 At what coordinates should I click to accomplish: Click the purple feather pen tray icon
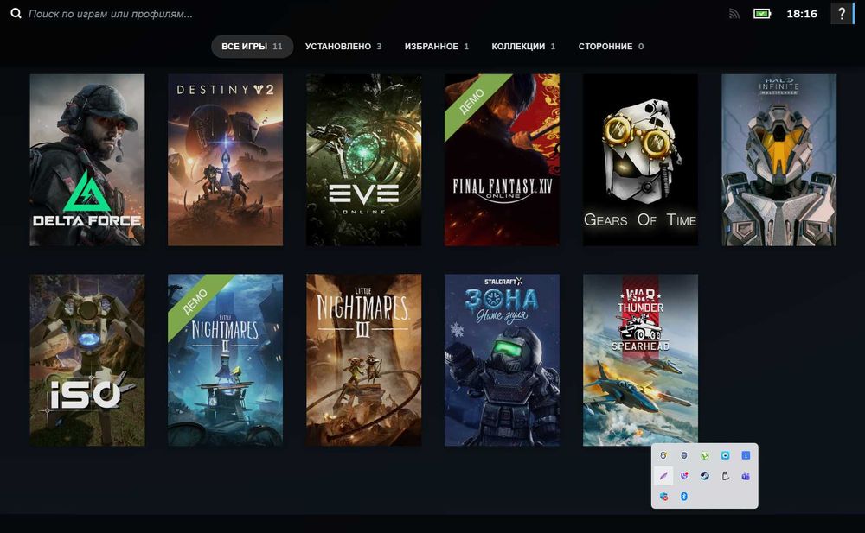[663, 476]
